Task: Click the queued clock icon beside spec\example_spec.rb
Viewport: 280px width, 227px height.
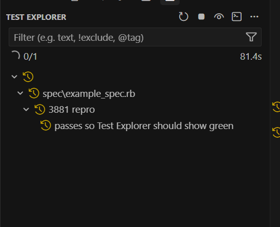Action: pyautogui.click(x=34, y=93)
